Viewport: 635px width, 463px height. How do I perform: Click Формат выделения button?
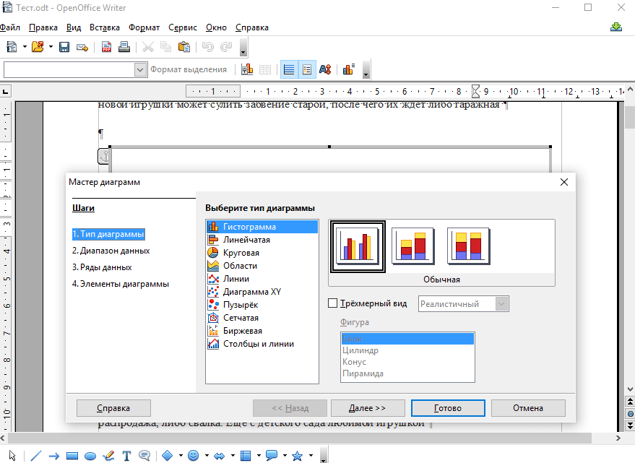point(189,69)
